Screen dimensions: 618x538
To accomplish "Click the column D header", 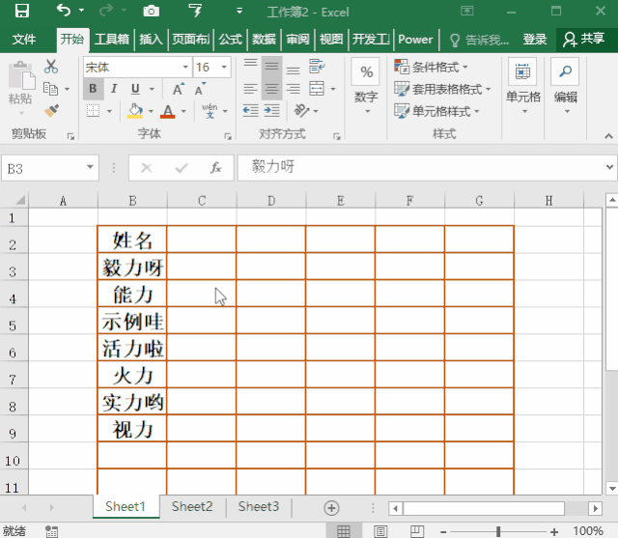I will pos(271,201).
